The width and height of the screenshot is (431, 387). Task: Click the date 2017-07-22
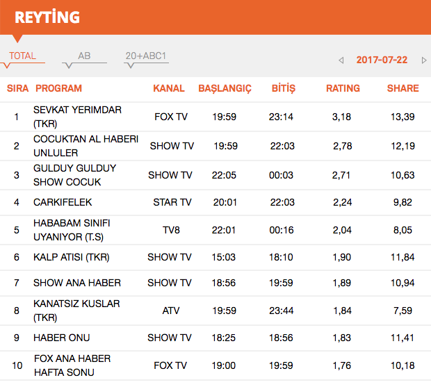[382, 60]
